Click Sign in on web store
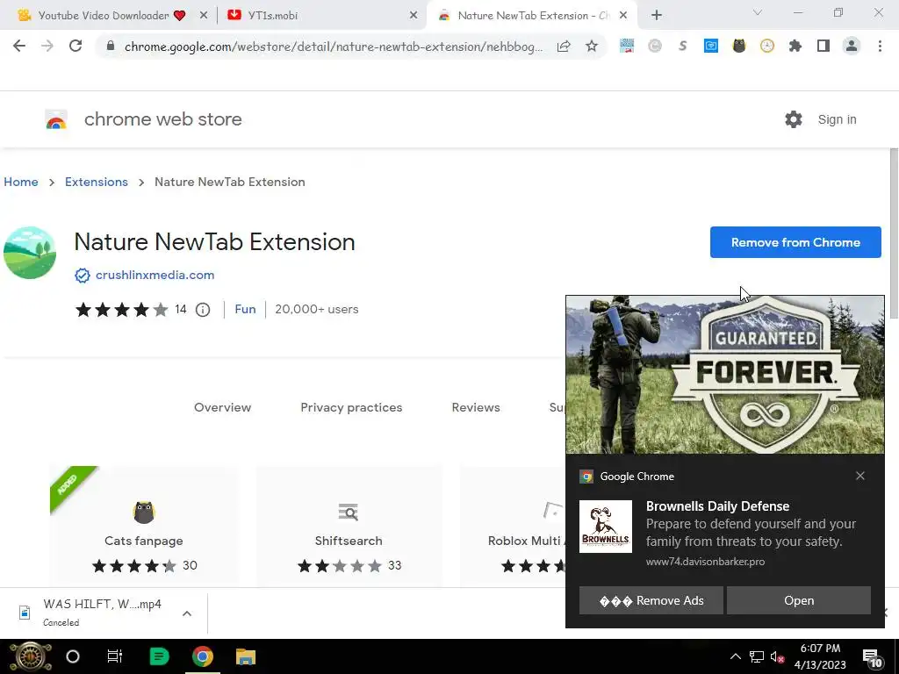Image resolution: width=899 pixels, height=674 pixels. coord(837,119)
